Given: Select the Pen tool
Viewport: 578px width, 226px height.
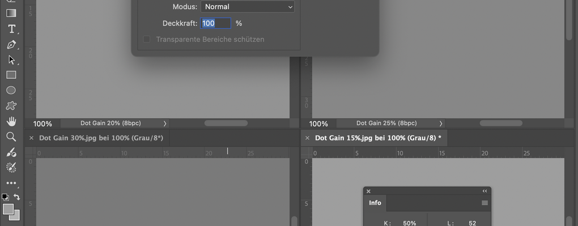Looking at the screenshot, I should pyautogui.click(x=11, y=45).
